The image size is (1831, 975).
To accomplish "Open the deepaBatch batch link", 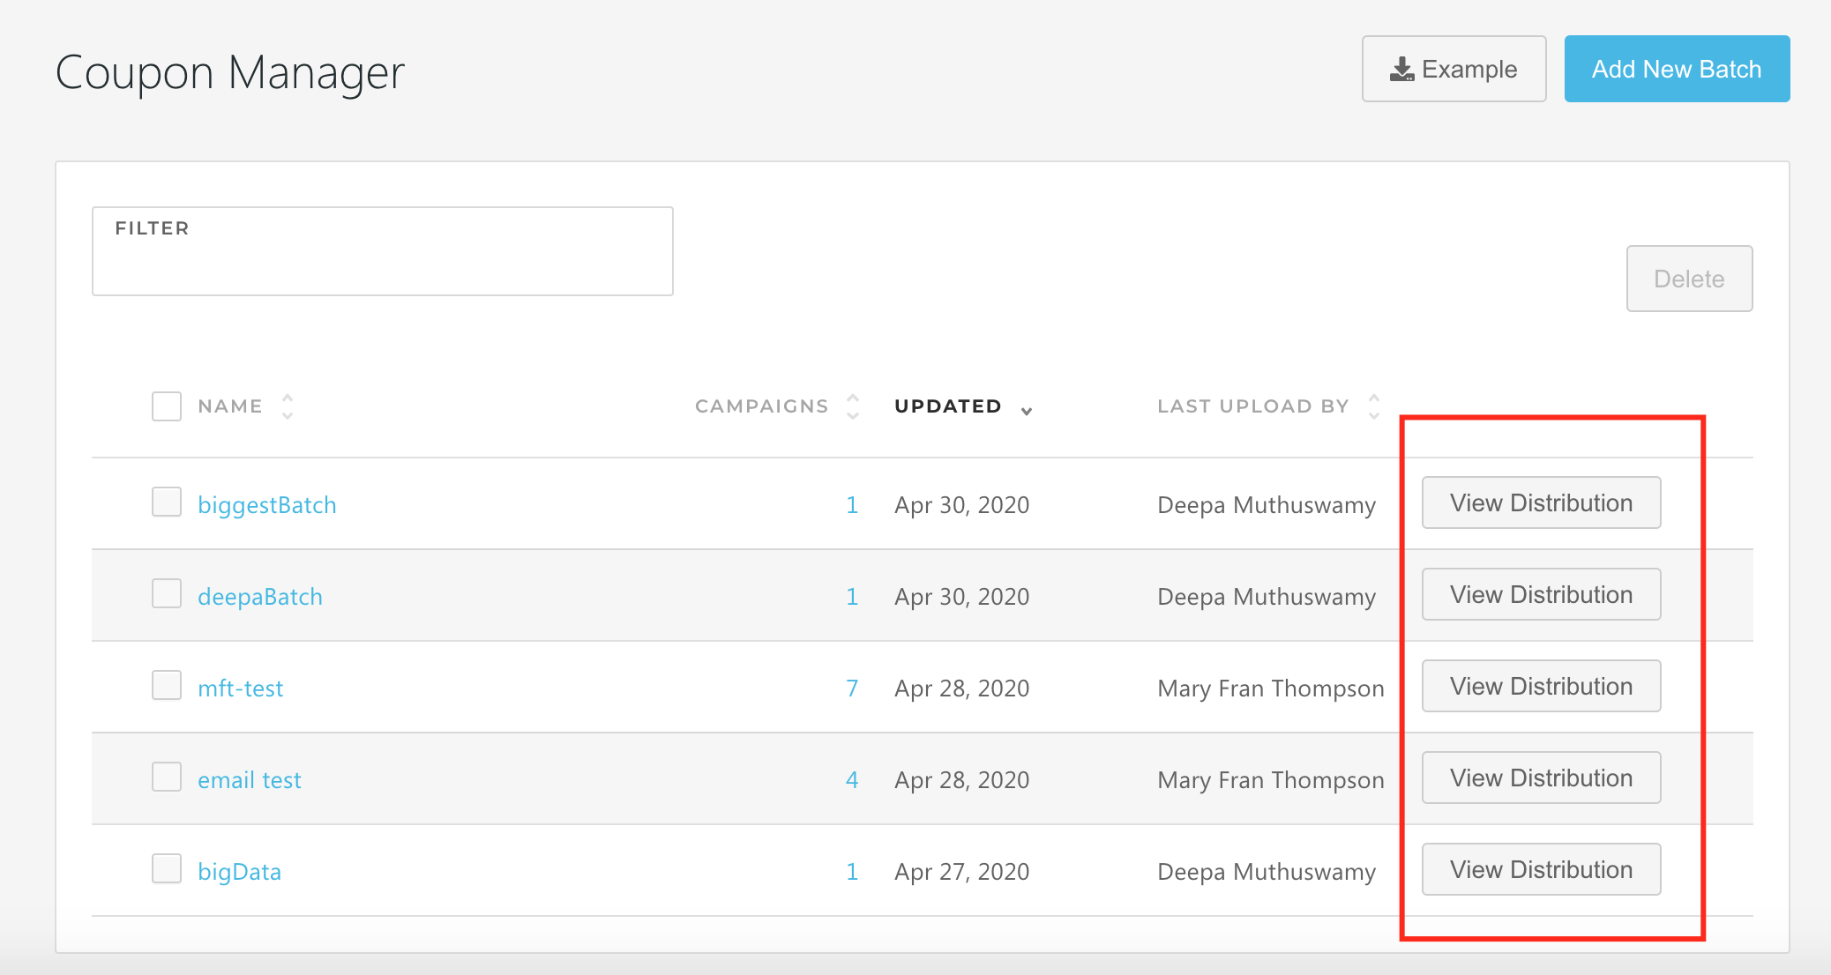I will 260,597.
